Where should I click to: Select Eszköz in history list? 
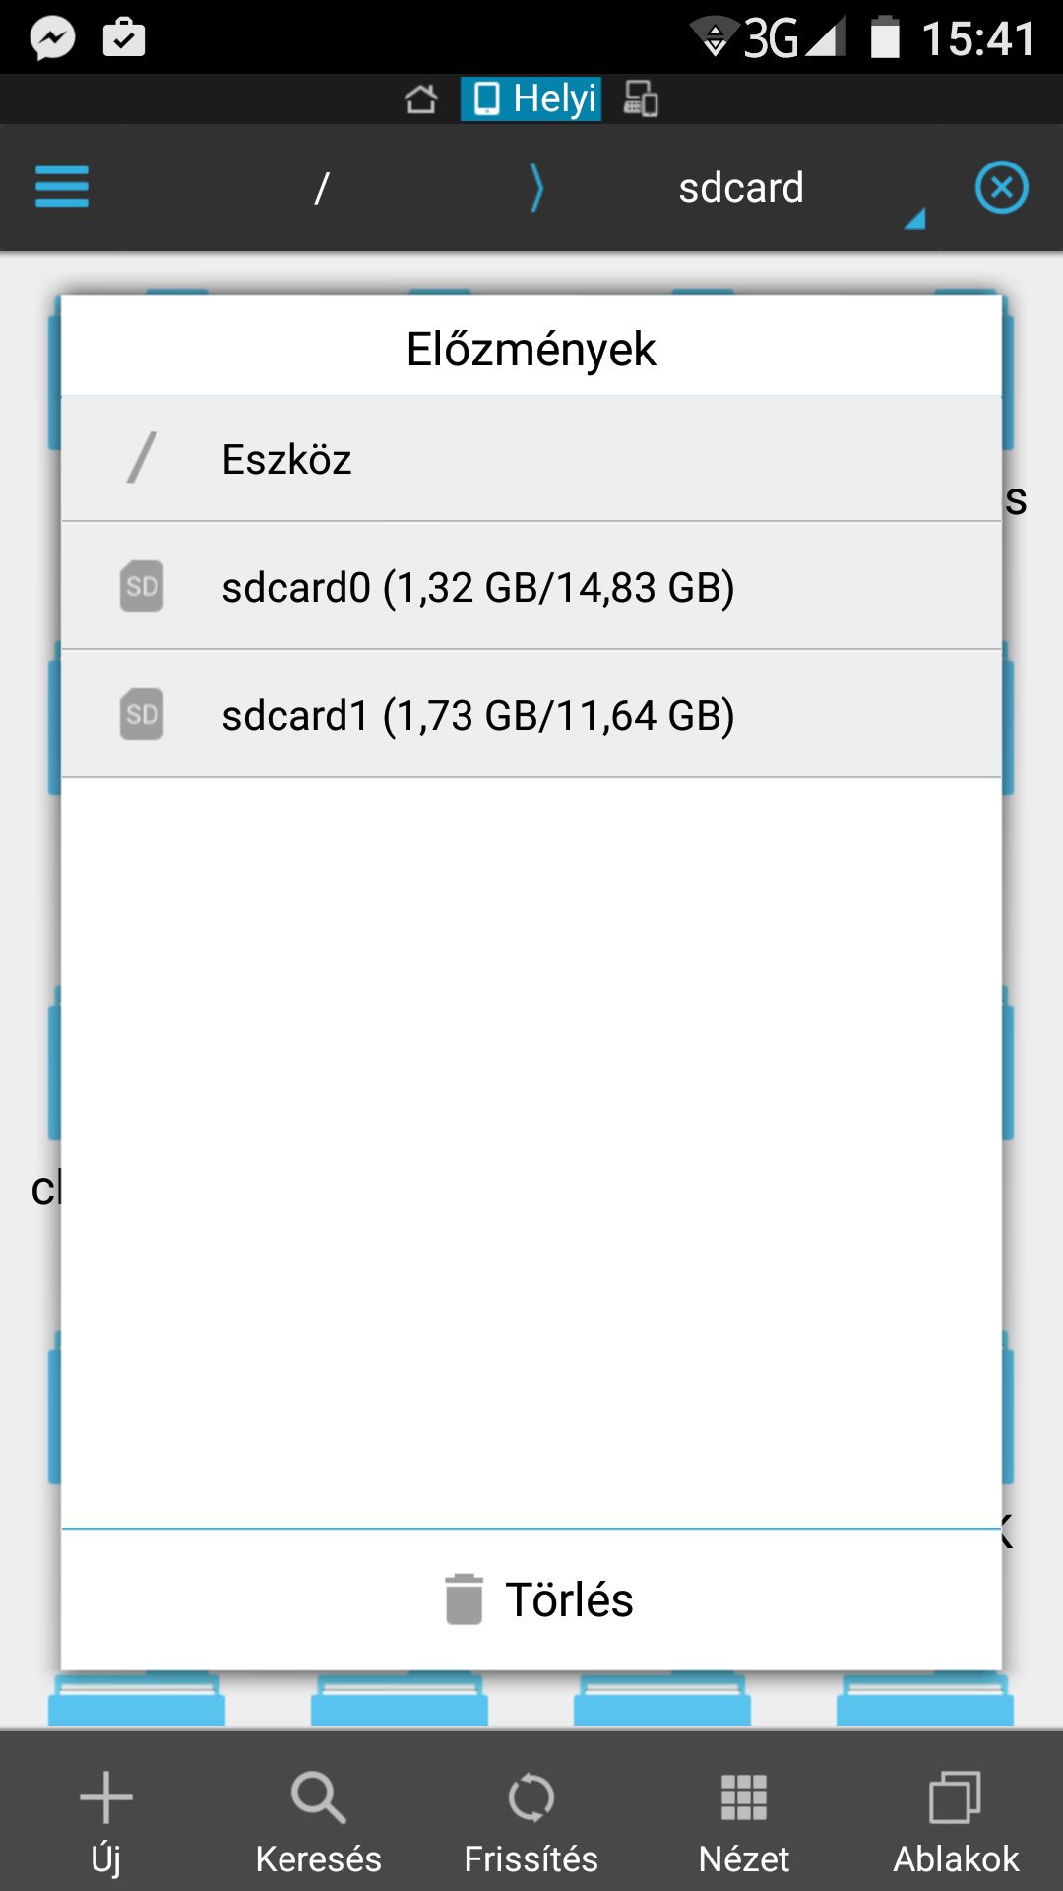coord(531,459)
